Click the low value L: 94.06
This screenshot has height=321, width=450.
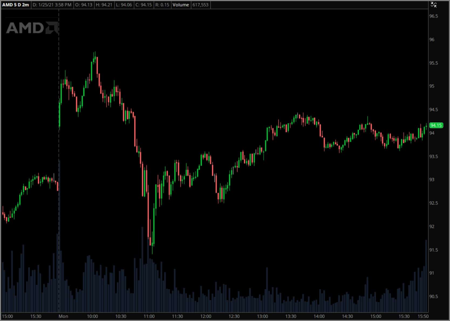point(124,5)
